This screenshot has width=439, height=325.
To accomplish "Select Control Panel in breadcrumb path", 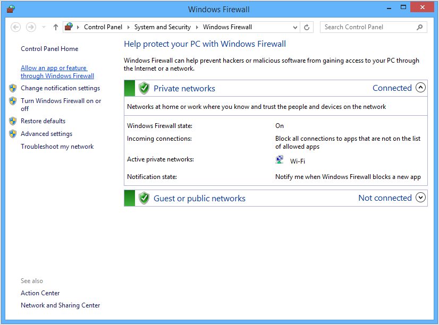I will [x=103, y=27].
